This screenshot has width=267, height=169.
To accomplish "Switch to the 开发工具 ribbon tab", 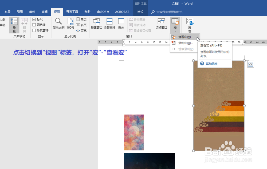I will [72, 12].
